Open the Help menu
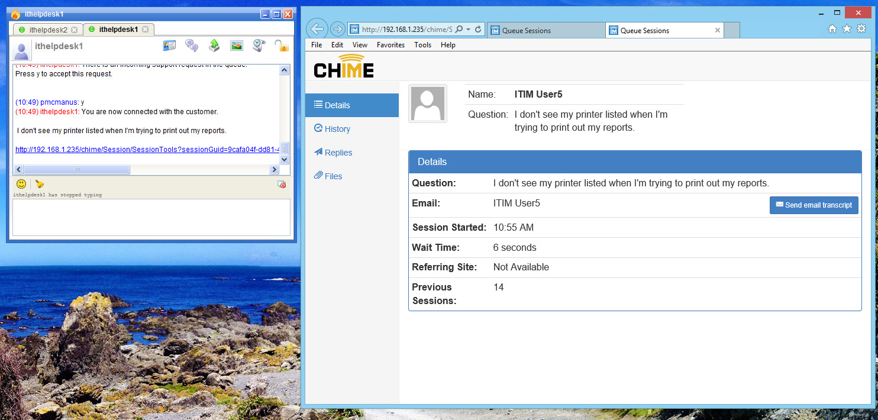878x420 pixels. [448, 45]
